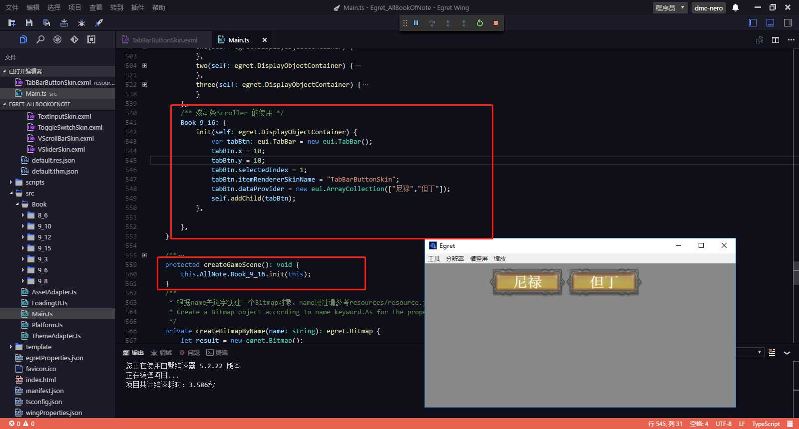This screenshot has width=799, height=429.
Task: Unfold code at line 504
Action: (x=145, y=66)
